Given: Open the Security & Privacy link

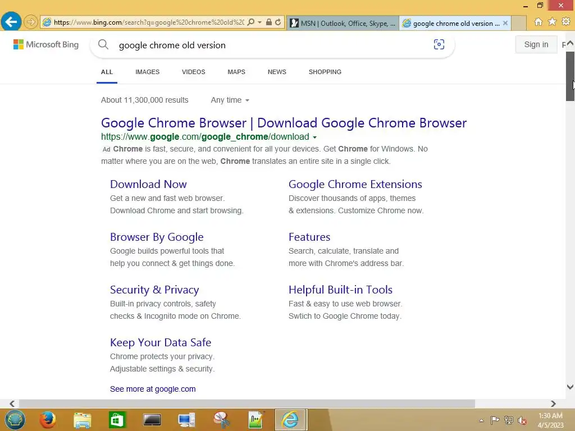Looking at the screenshot, I should [154, 290].
